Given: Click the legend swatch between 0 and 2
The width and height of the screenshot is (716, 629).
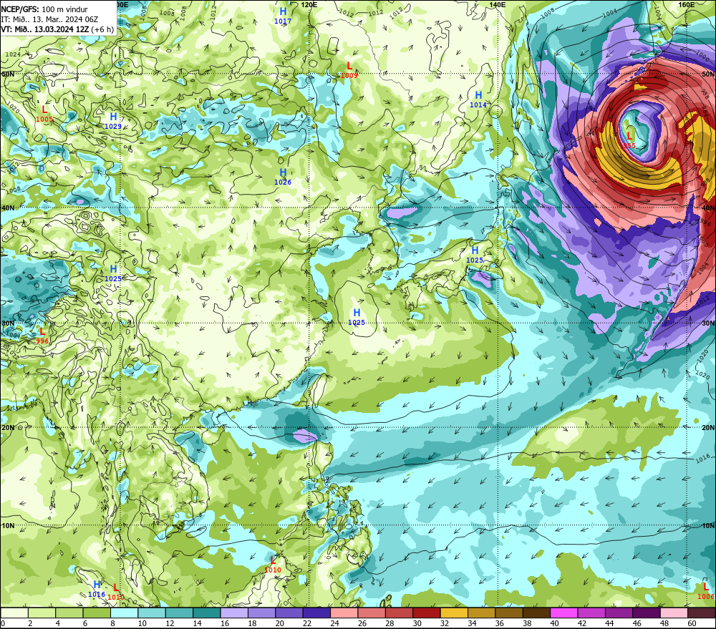Looking at the screenshot, I should click(14, 613).
